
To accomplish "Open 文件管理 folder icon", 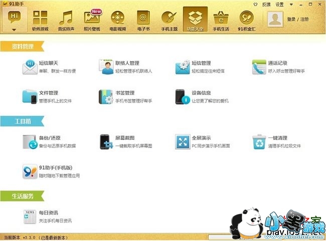I will pyautogui.click(x=30, y=96).
